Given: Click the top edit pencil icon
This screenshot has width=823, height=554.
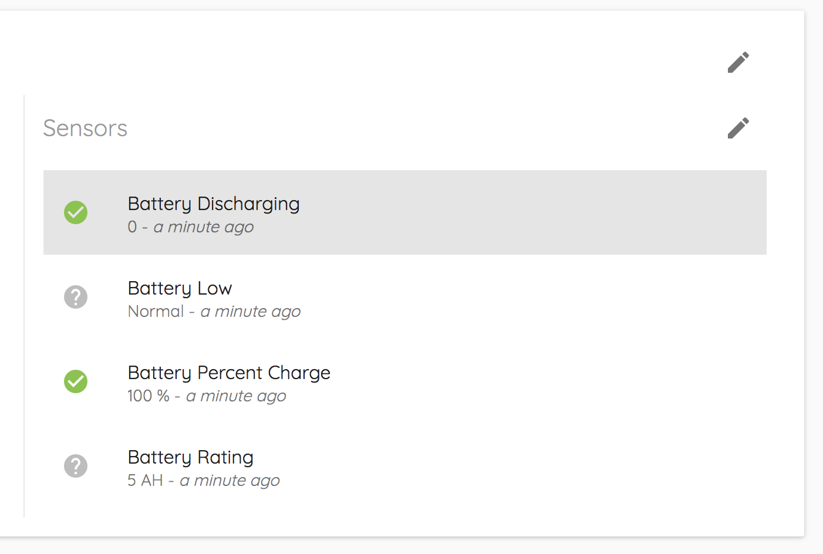Looking at the screenshot, I should pyautogui.click(x=738, y=62).
